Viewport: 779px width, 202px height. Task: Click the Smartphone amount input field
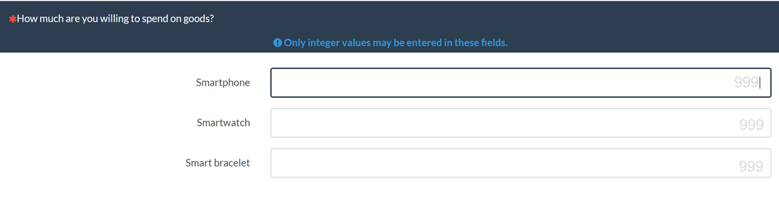(521, 83)
